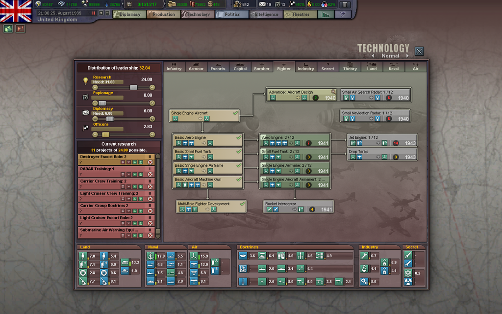This screenshot has height=314, width=502.
Task: Decrease Officers leadership with minus button
Action: [x=95, y=134]
